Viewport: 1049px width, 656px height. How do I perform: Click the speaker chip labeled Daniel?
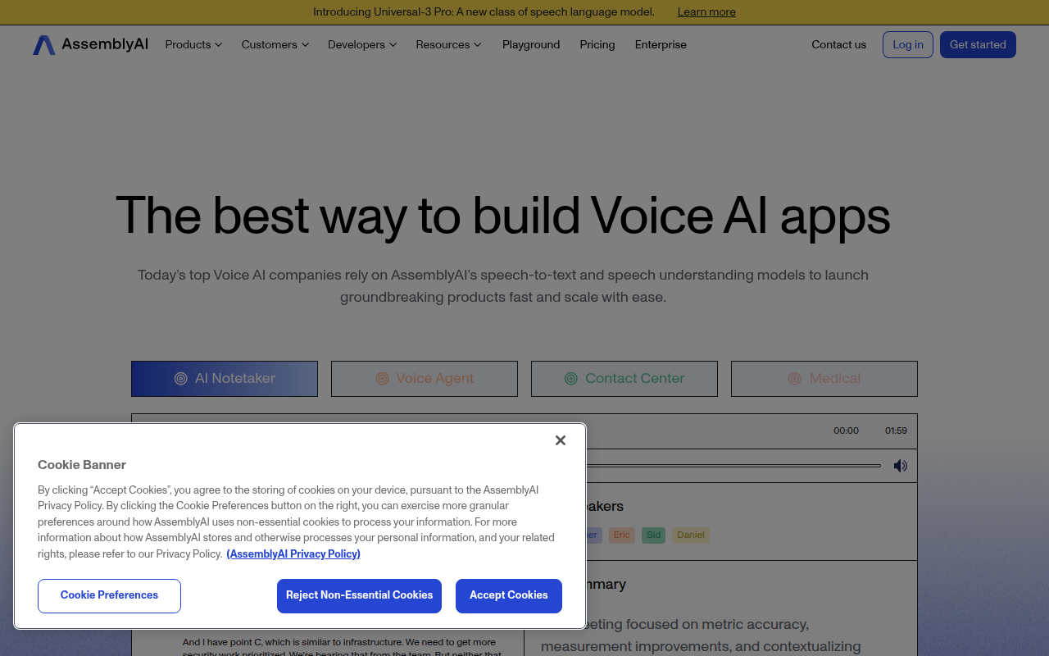tap(691, 535)
